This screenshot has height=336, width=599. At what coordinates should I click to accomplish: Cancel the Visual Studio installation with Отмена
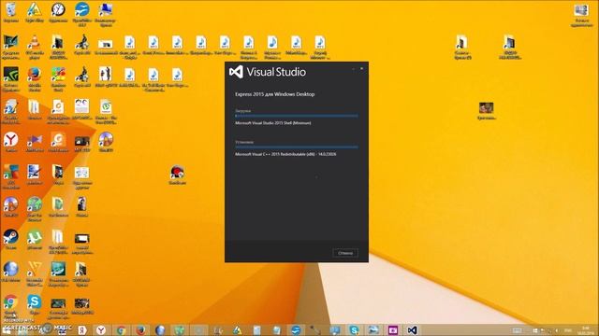click(x=345, y=253)
